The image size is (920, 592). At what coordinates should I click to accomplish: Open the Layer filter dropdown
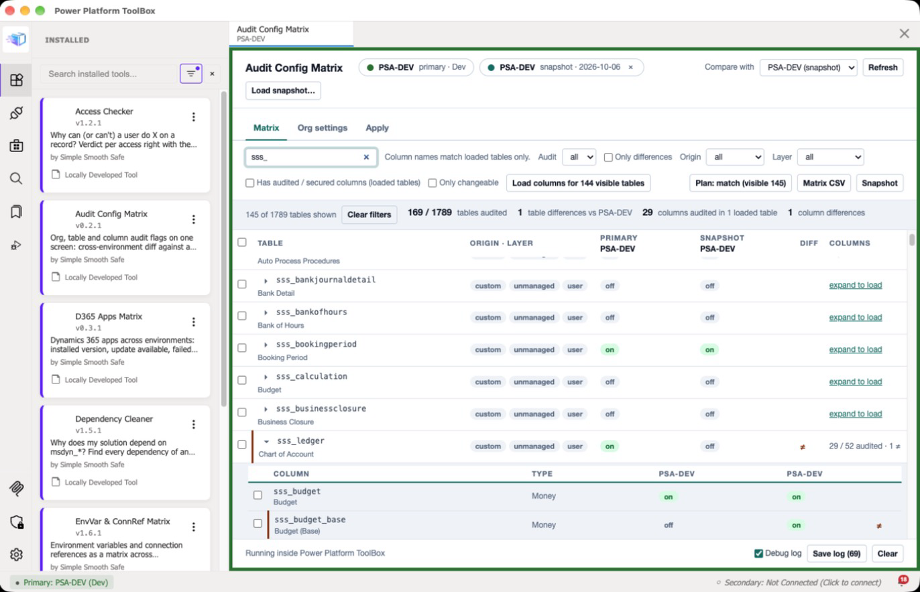coord(830,157)
